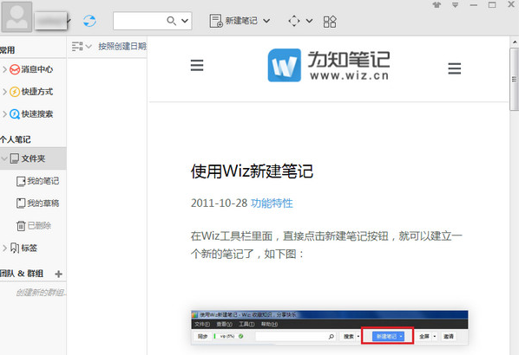Open the apps grid icon in toolbar
This screenshot has width=525, height=355.
coord(330,22)
